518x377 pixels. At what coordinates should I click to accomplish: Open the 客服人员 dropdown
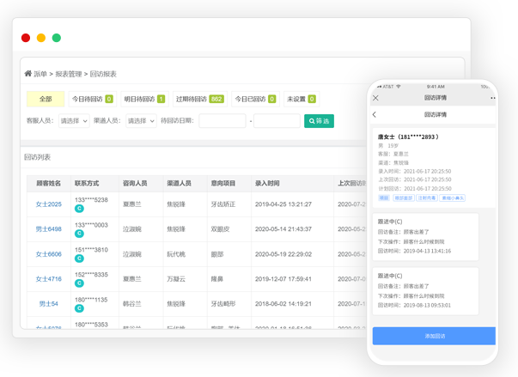[74, 121]
